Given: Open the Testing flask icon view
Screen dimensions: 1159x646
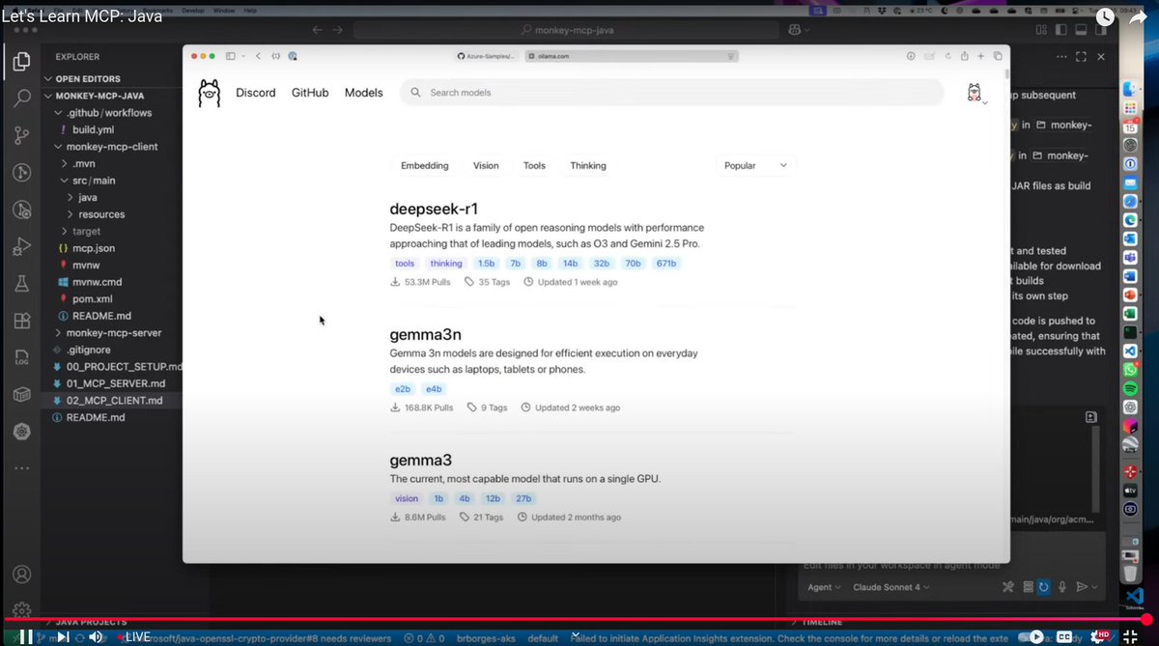Looking at the screenshot, I should (x=21, y=284).
